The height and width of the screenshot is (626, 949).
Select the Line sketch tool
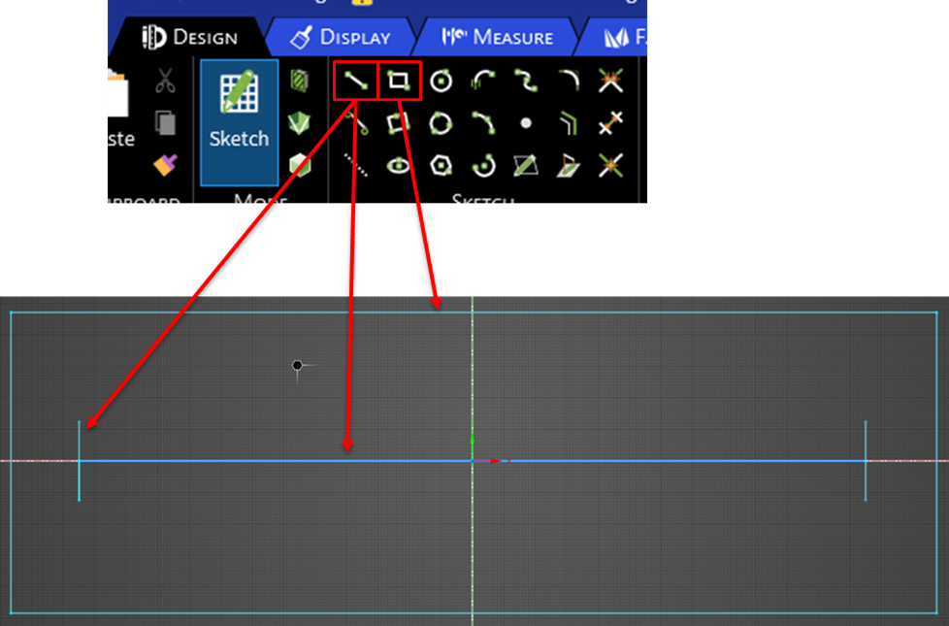click(355, 82)
